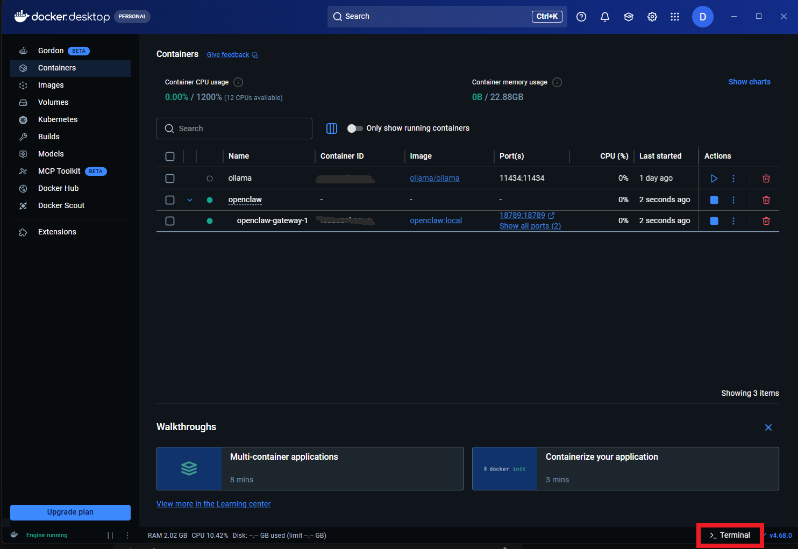Image resolution: width=798 pixels, height=549 pixels.
Task: Click the openclaw-gateway-1 container name
Action: (272, 221)
